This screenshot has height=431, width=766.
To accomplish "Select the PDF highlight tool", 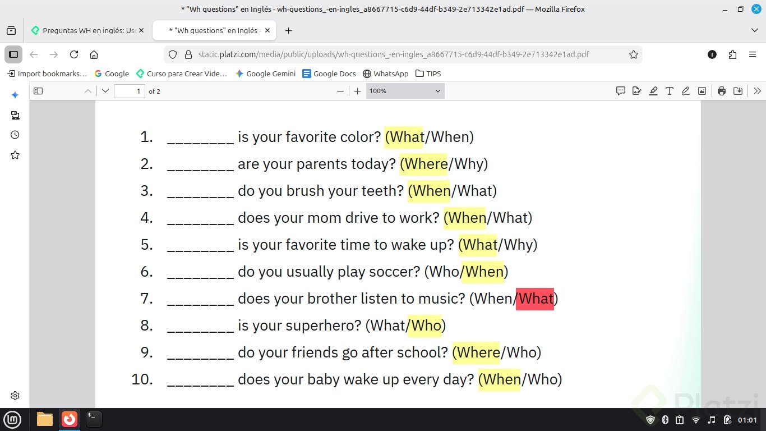I will (x=653, y=91).
